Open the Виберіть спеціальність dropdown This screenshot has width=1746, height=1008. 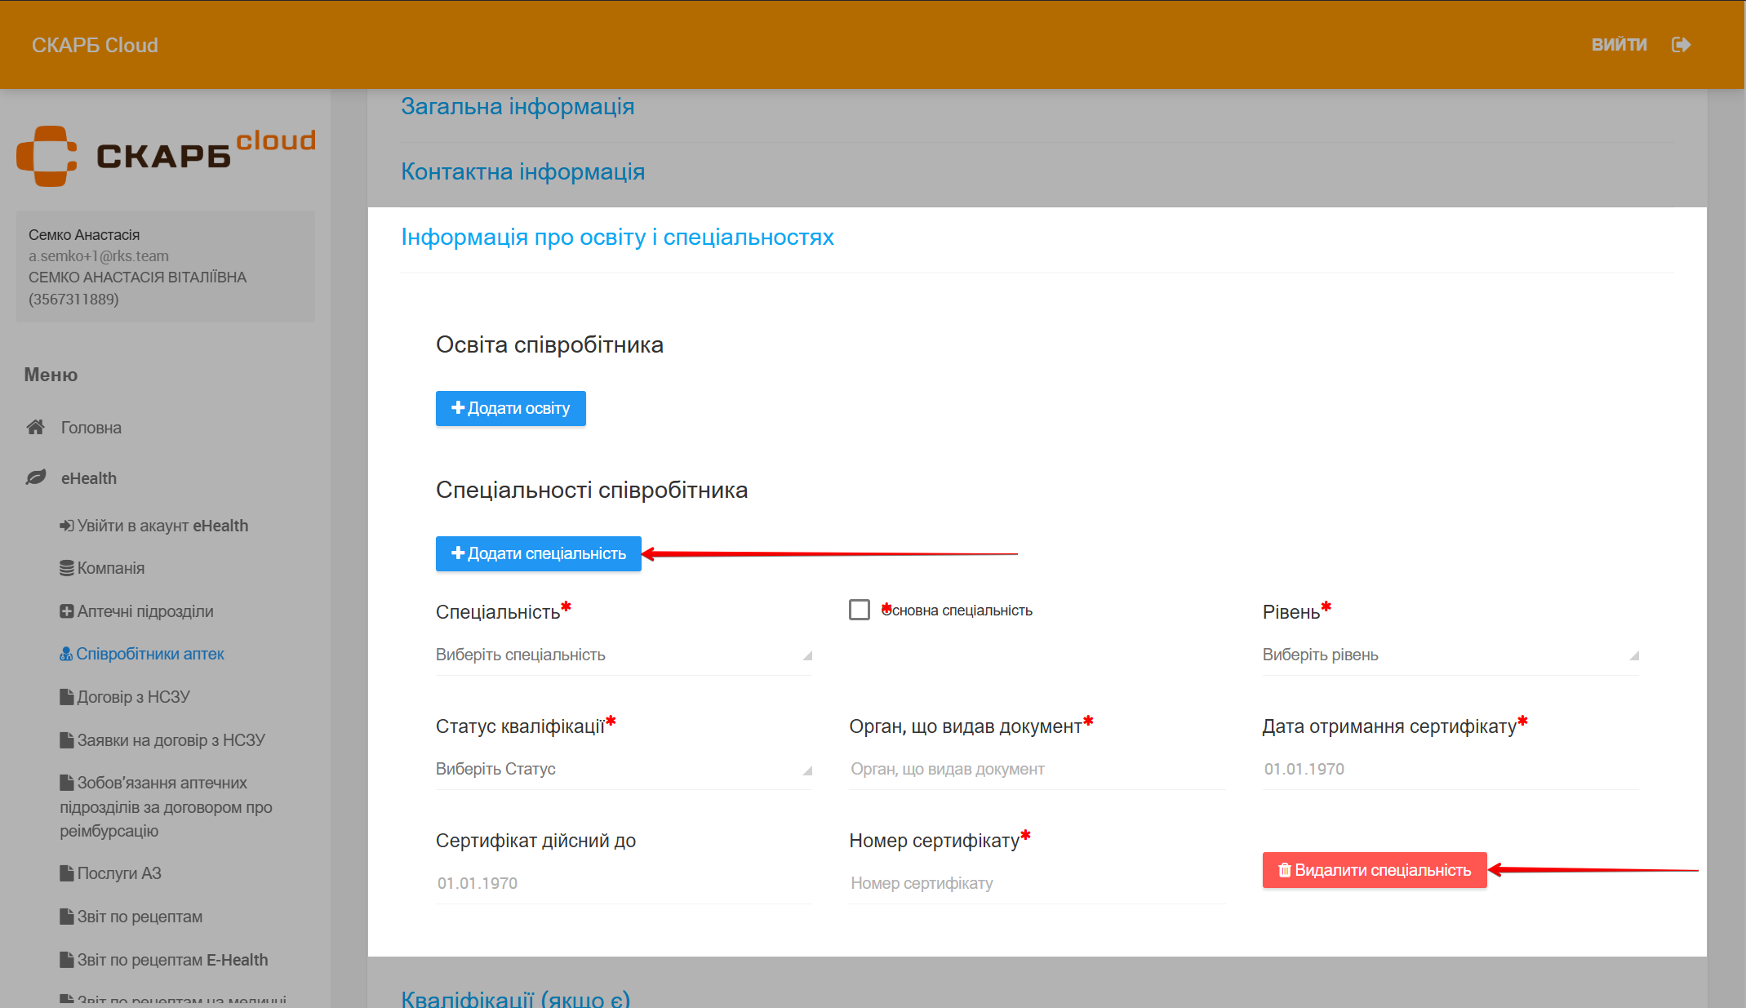[624, 655]
